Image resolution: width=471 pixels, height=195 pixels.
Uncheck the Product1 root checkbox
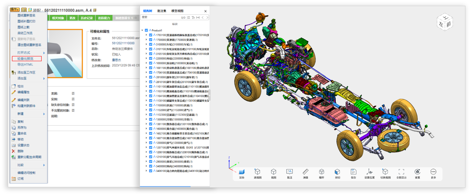pos(146,30)
